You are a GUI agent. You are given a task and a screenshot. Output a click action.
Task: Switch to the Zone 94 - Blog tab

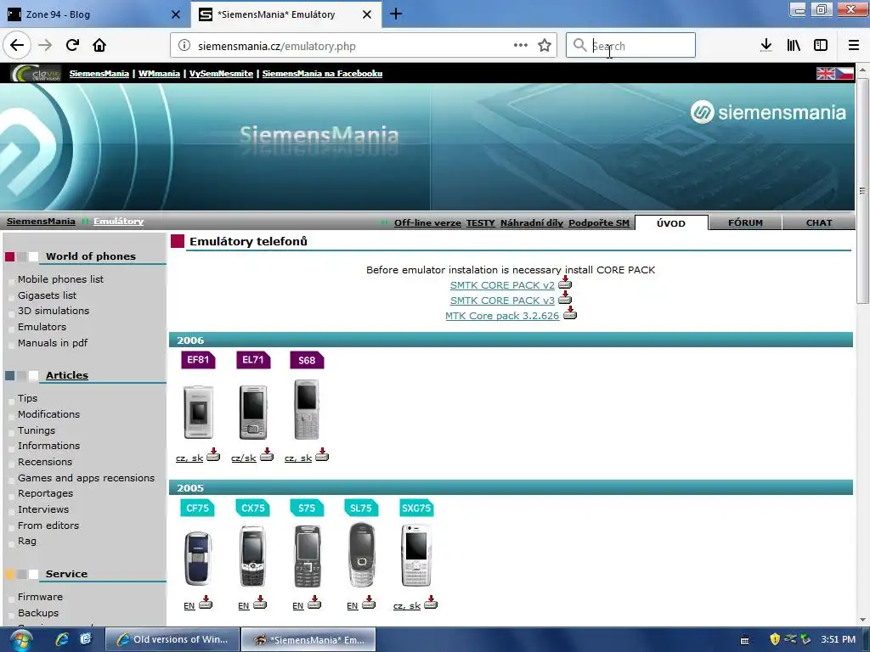click(x=94, y=14)
